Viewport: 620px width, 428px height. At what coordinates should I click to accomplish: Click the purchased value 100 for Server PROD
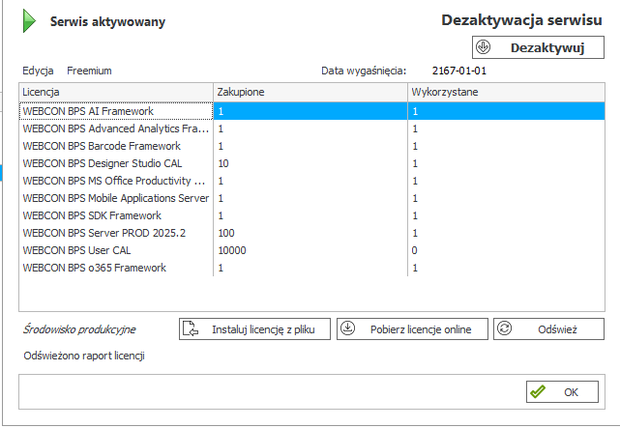(226, 233)
